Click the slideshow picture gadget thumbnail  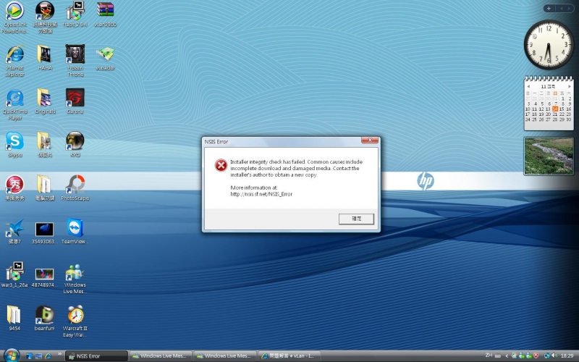(x=549, y=156)
